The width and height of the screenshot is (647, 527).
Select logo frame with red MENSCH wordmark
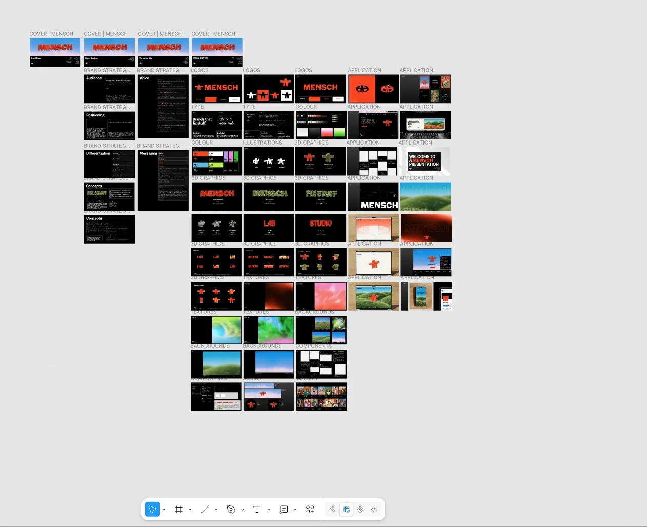pos(320,89)
